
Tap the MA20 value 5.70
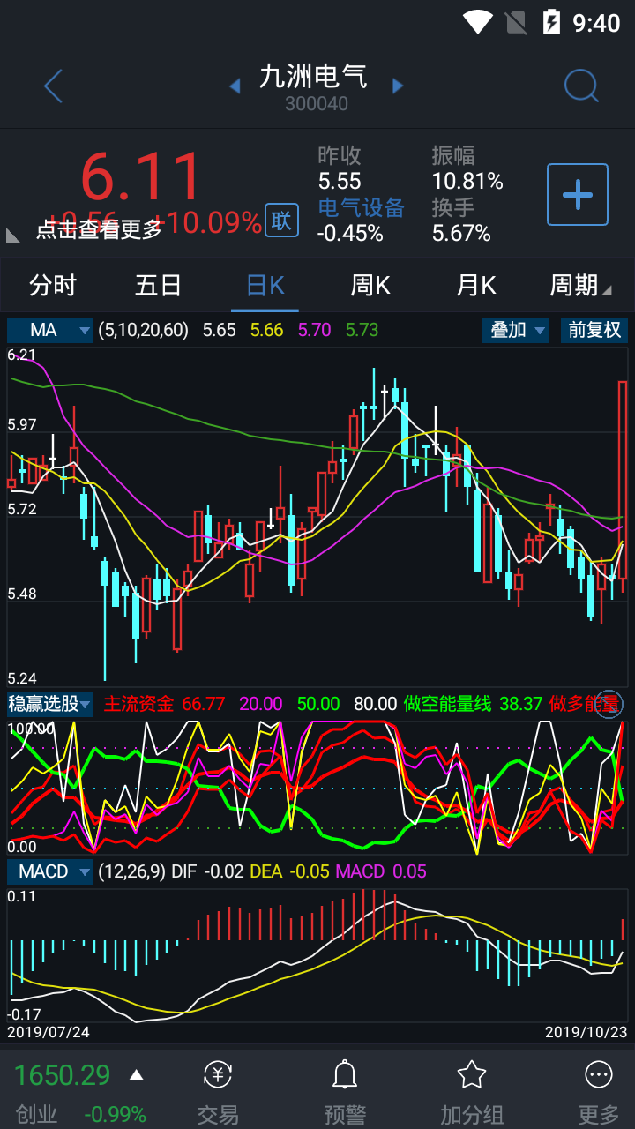click(315, 330)
